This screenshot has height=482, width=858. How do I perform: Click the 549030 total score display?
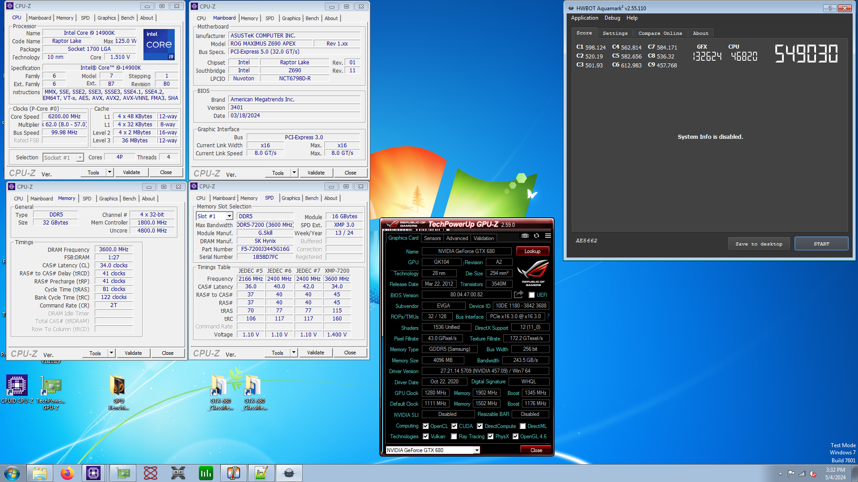pyautogui.click(x=806, y=54)
